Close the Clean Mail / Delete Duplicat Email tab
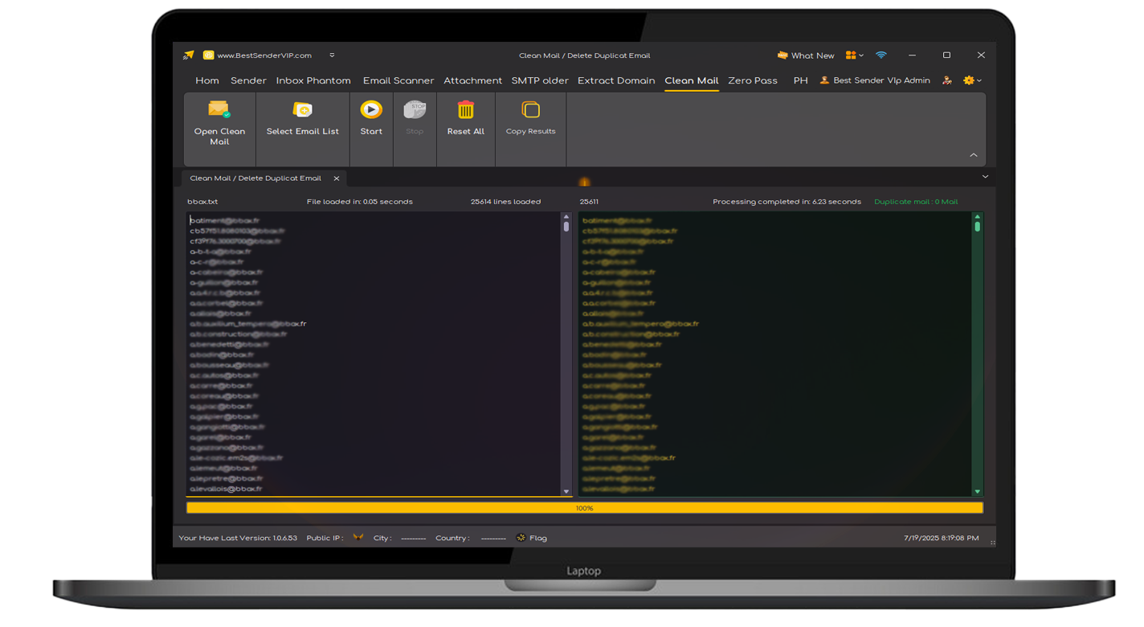The image size is (1144, 627). point(337,178)
